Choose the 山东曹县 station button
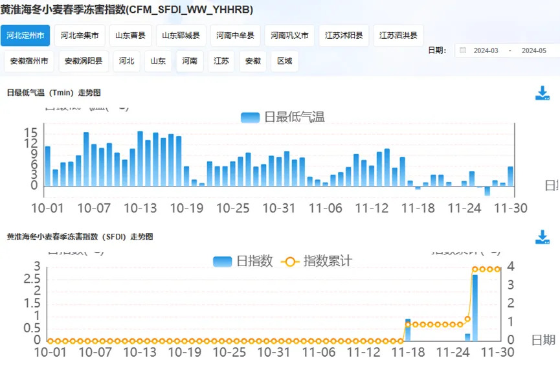Screen dimensions: 560x371 click(x=130, y=36)
